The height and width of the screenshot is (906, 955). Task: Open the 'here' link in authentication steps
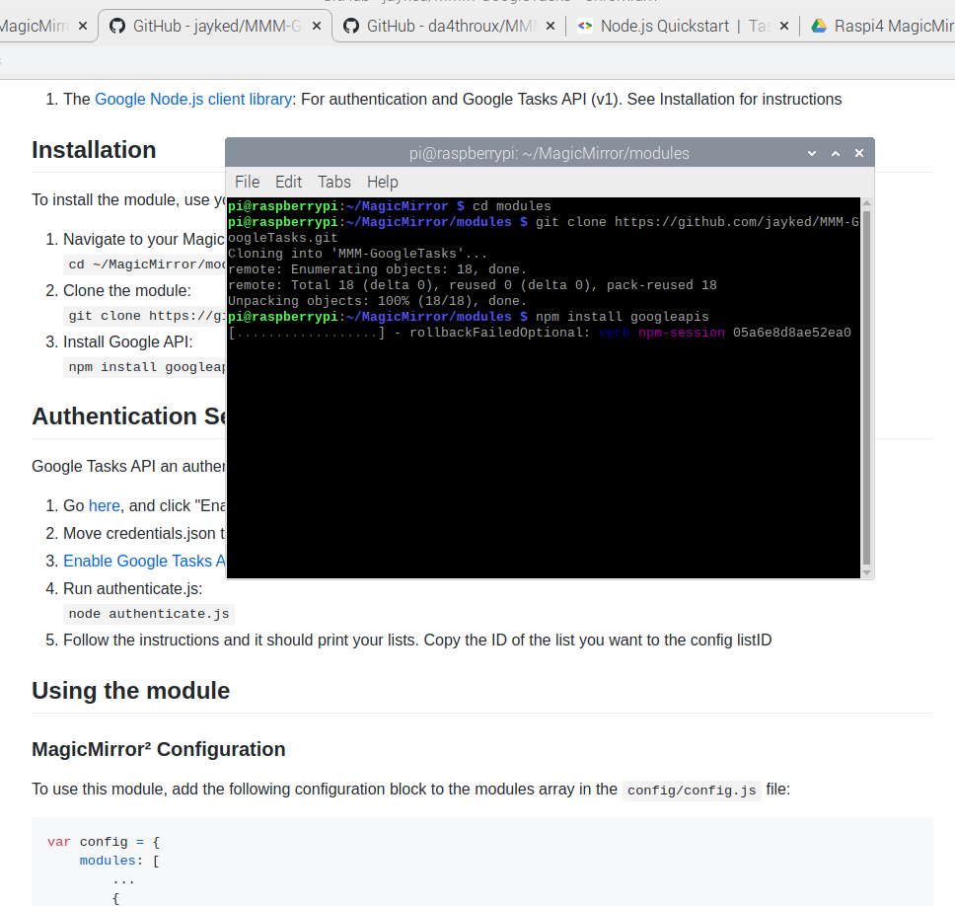[105, 506]
